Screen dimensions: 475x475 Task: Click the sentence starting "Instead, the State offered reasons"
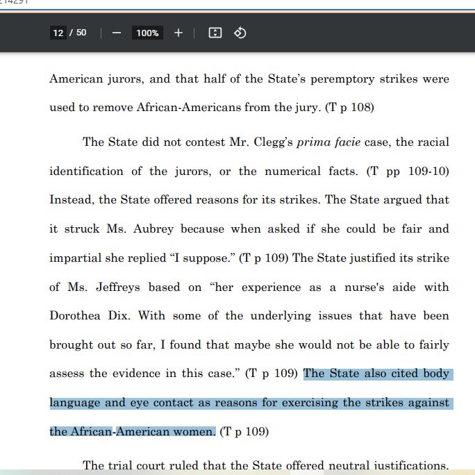[x=185, y=200]
